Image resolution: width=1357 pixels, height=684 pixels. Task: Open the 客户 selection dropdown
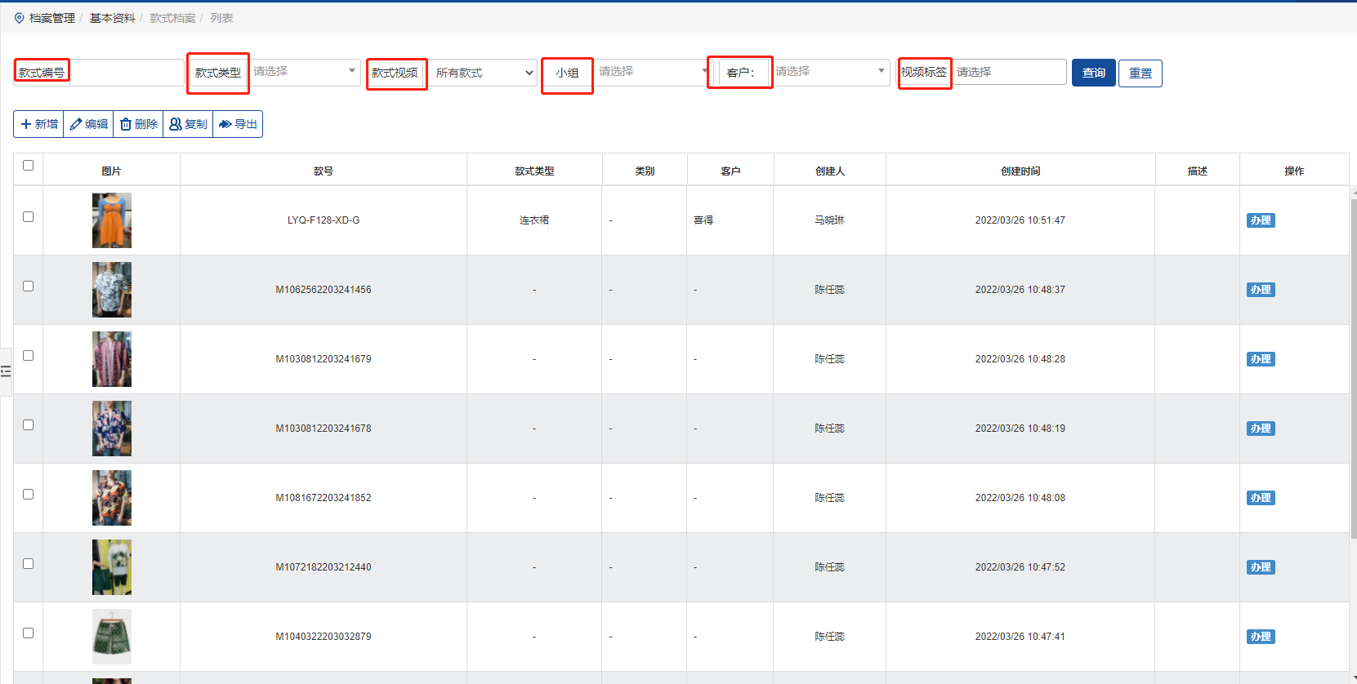[830, 72]
